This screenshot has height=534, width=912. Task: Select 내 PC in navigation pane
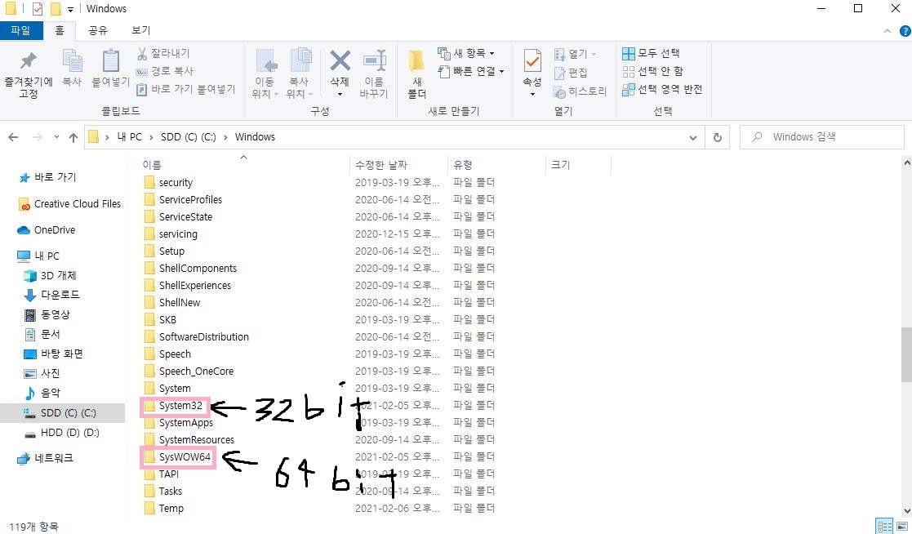[47, 256]
